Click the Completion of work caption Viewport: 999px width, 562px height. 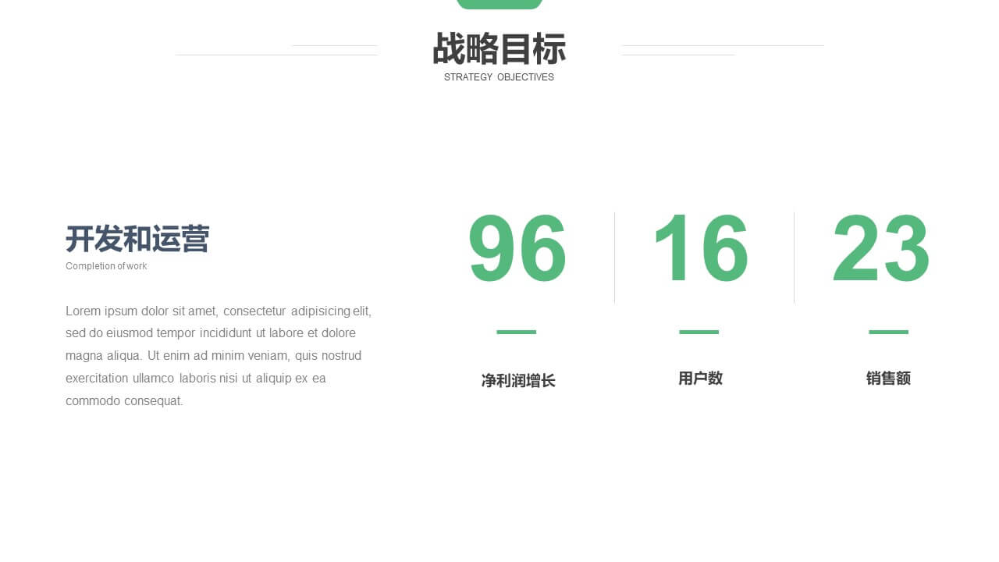[106, 266]
